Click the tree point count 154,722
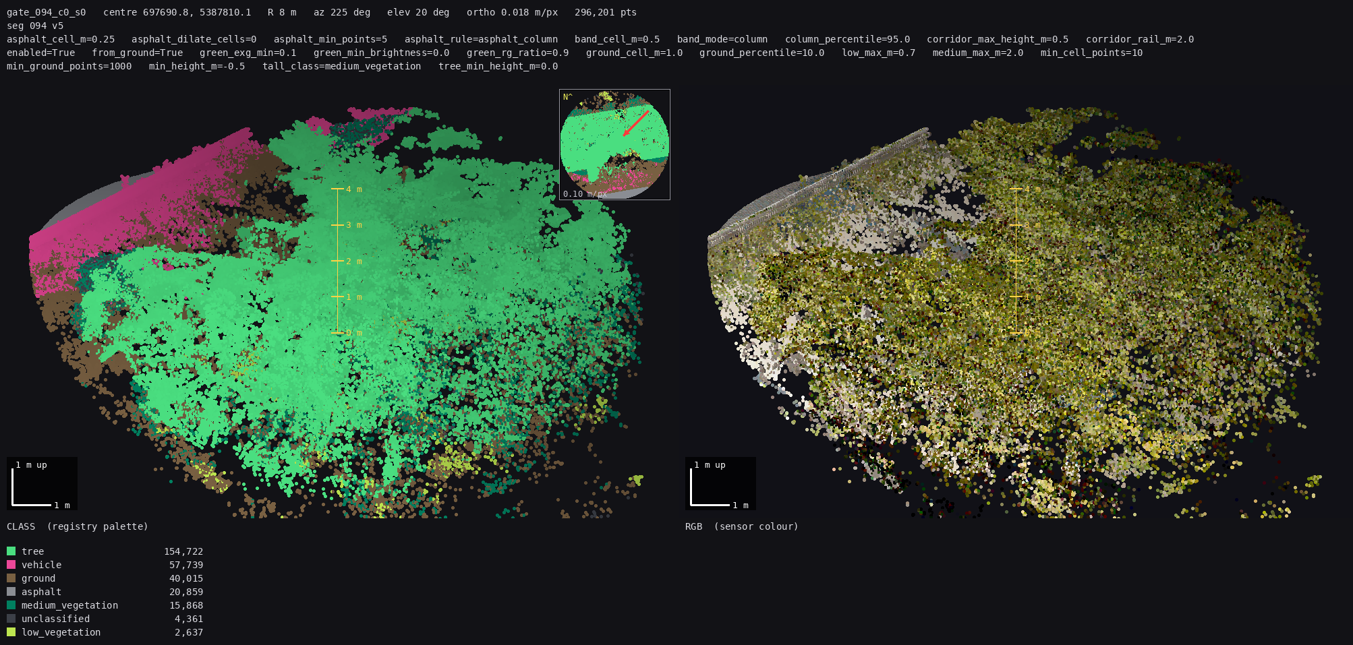The height and width of the screenshot is (645, 1353). pyautogui.click(x=183, y=551)
